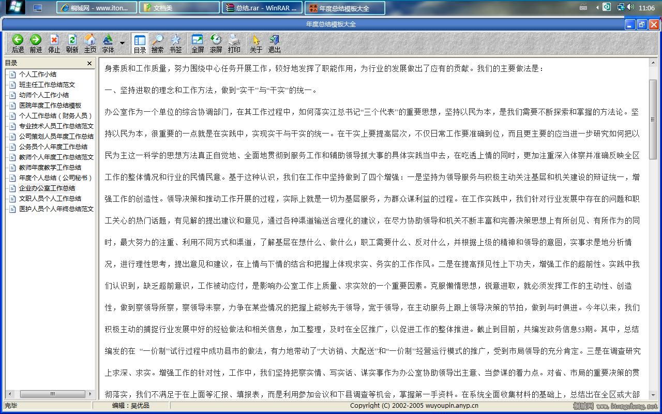Screen dimensions: 662x414
Task: Open 班主任工作总结范文 entry
Action: point(47,84)
